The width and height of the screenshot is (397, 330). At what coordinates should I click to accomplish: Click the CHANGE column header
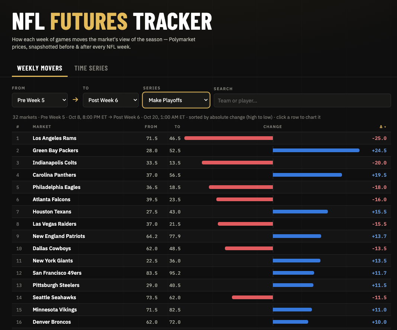click(272, 127)
